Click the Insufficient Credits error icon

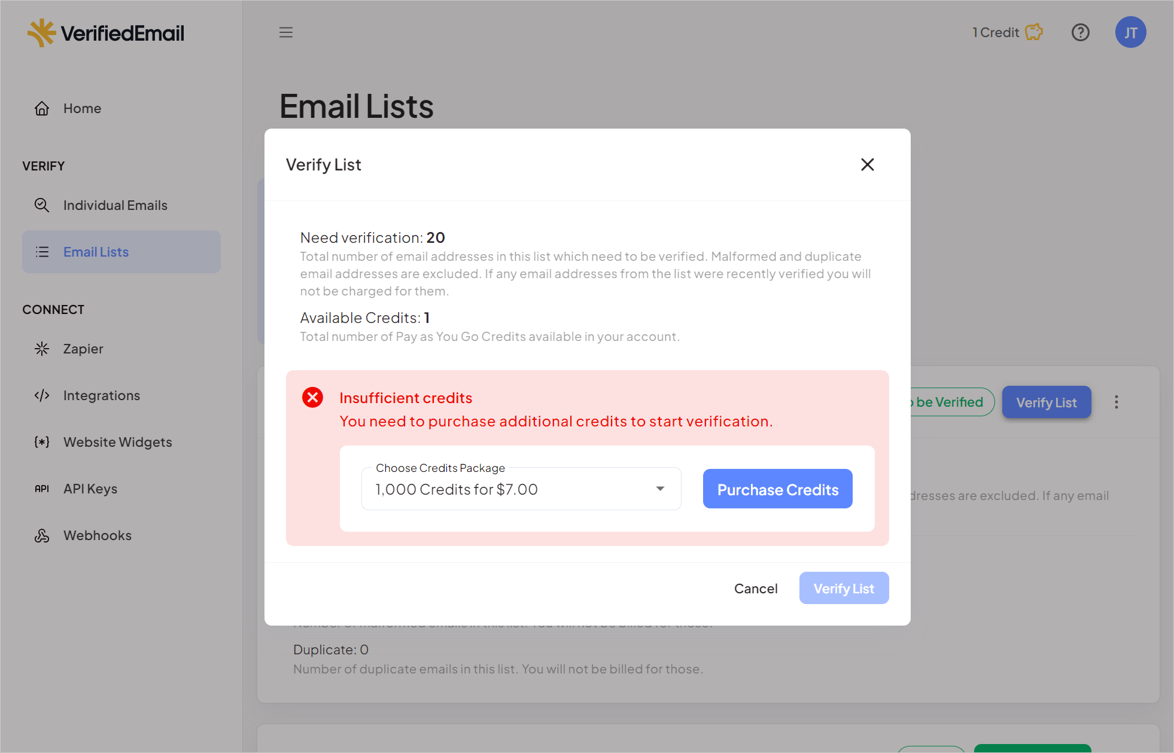pos(312,397)
